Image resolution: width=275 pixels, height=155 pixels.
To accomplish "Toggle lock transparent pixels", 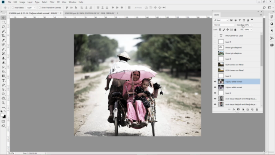I will [220, 30].
